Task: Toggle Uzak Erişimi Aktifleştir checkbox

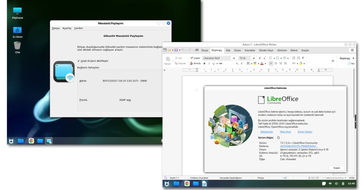Action: [79, 61]
